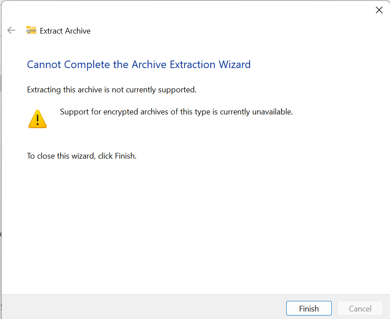The width and height of the screenshot is (390, 319).
Task: Click the yellow warning triangle icon
Action: click(x=38, y=119)
